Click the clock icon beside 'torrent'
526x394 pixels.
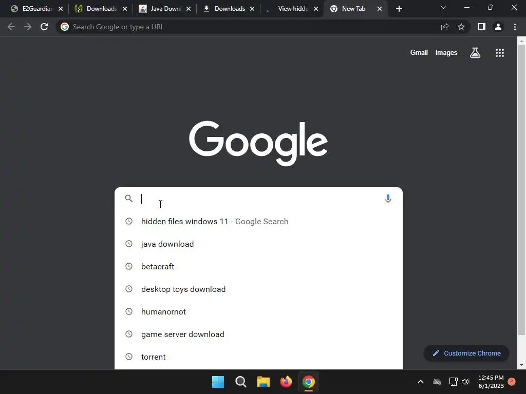(x=129, y=357)
